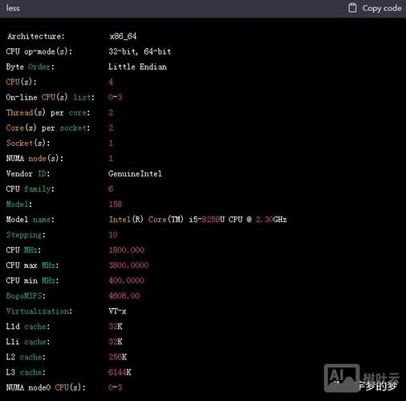Click the '32-bit, 64-bit' value

pos(140,51)
